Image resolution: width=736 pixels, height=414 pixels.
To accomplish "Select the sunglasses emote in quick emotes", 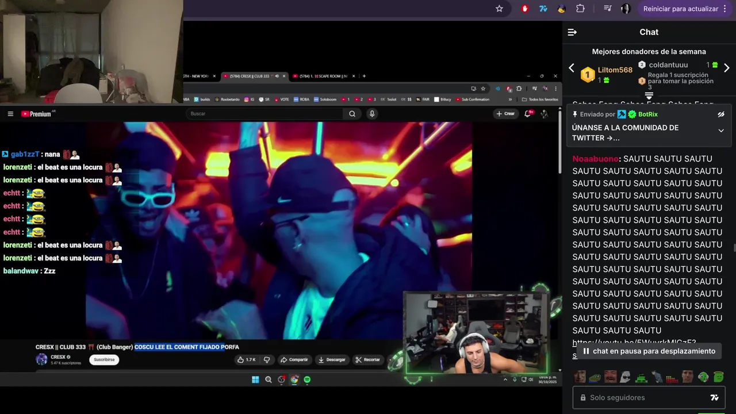I will coord(626,377).
